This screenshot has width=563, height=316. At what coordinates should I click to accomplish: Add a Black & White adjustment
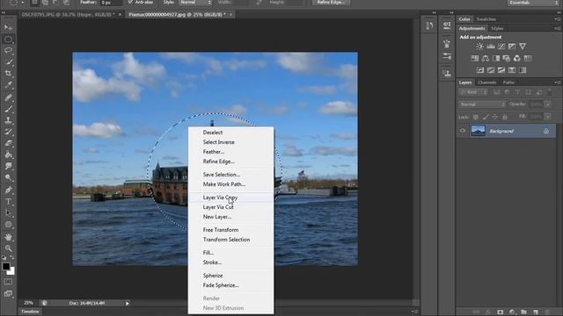(496, 58)
